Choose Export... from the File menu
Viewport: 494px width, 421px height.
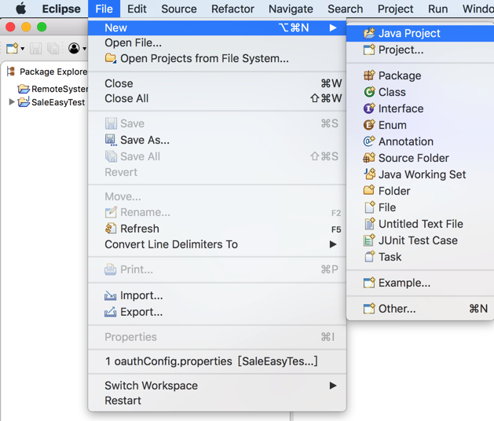[x=141, y=312]
